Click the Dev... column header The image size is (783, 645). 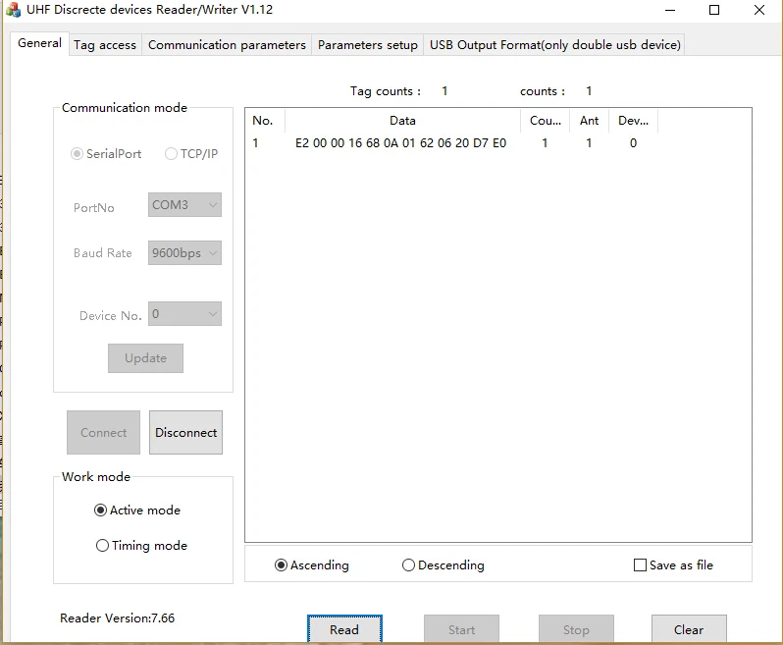click(x=633, y=121)
